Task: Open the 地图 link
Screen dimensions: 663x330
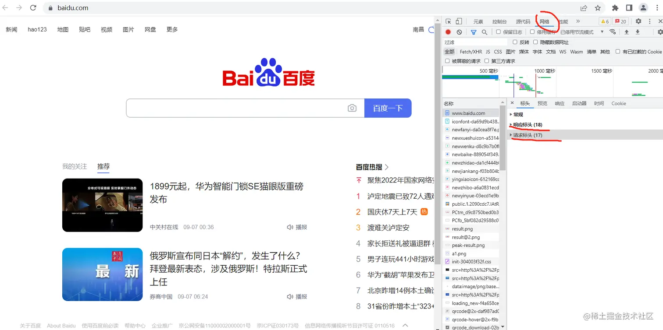Action: pos(63,29)
